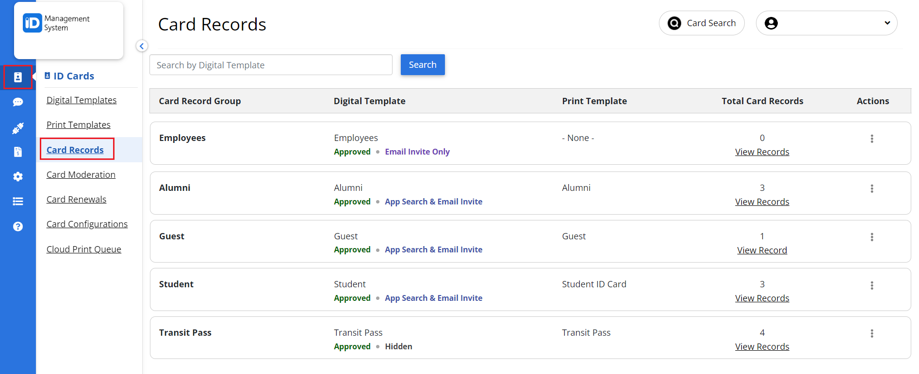This screenshot has width=919, height=374.
Task: Open the integrations plug sidebar icon
Action: [x=18, y=128]
